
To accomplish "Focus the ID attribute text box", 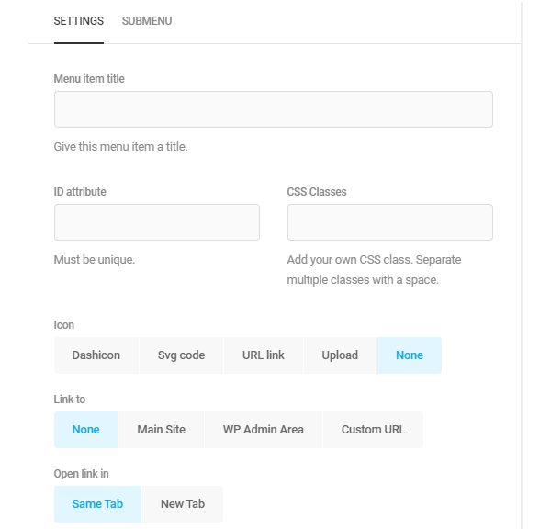I will (156, 222).
